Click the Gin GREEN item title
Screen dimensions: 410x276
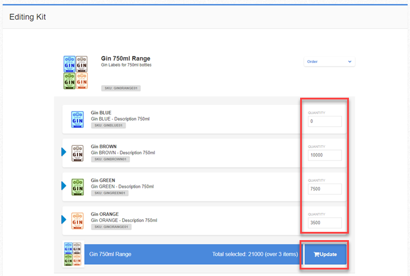[x=103, y=180]
